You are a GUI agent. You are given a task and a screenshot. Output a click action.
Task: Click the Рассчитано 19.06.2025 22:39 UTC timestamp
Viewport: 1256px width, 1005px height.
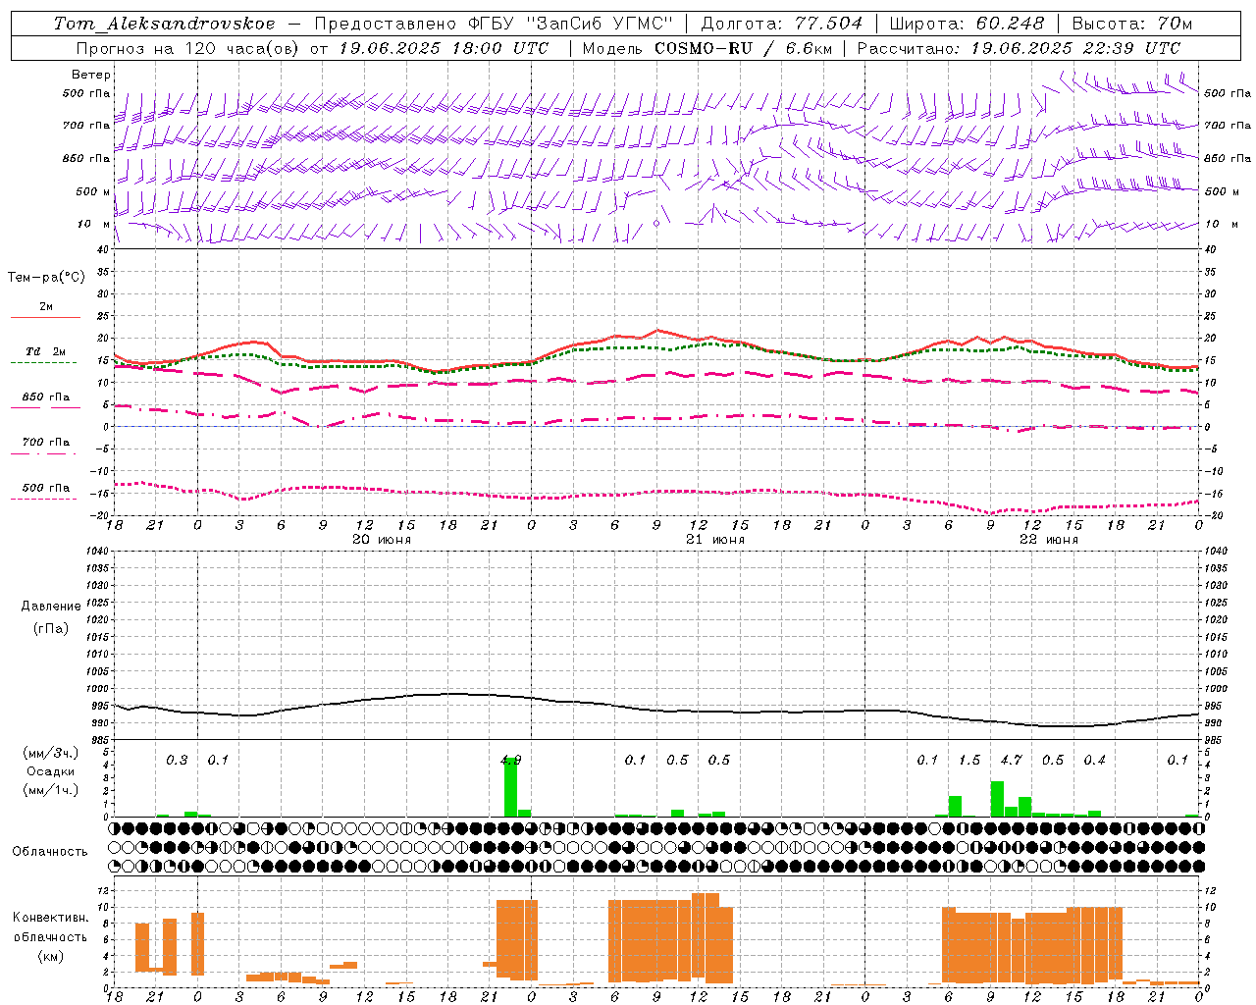pyautogui.click(x=1020, y=48)
